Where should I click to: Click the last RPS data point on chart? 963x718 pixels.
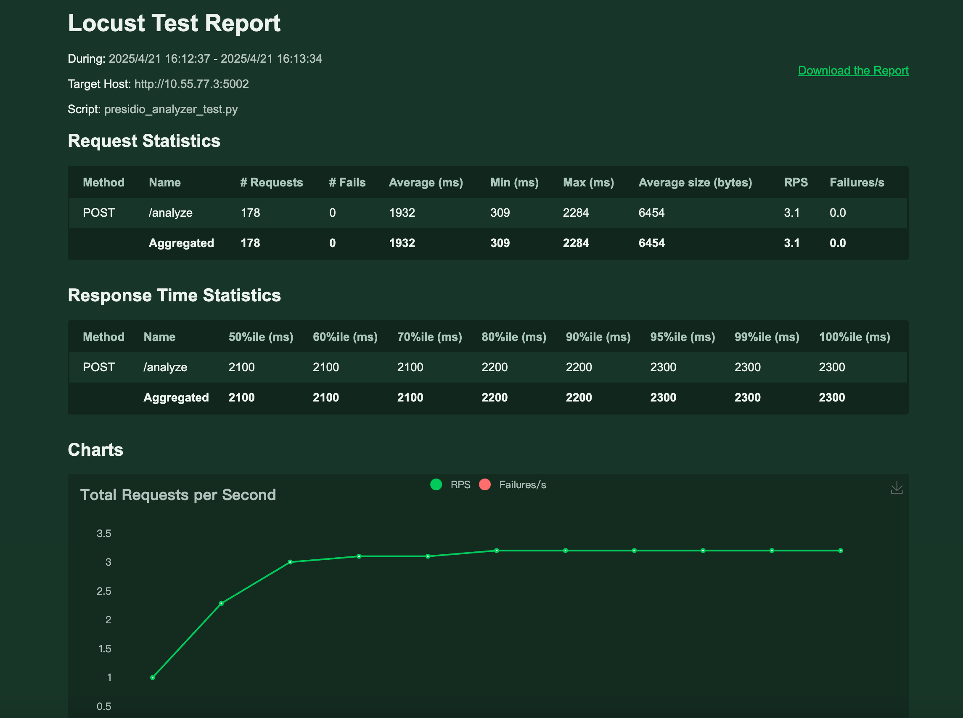(x=840, y=550)
